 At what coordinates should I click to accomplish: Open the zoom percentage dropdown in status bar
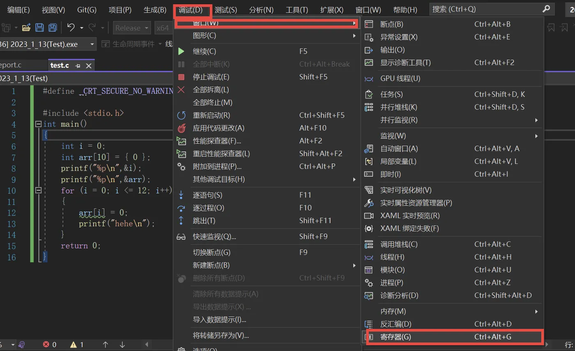click(x=13, y=344)
